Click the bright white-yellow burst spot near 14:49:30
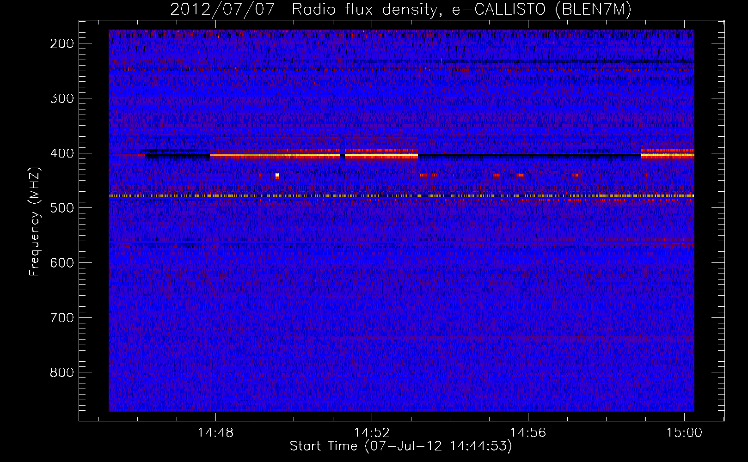Viewport: 748px width, 462px height. [x=277, y=175]
